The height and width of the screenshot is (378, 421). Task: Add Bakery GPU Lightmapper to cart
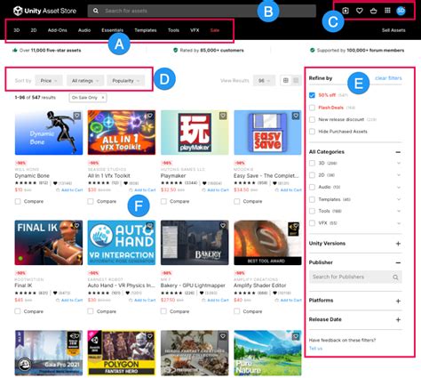(216, 301)
